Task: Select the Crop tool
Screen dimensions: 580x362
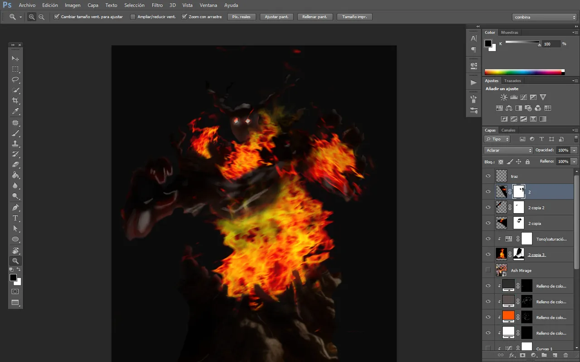Action: [15, 100]
